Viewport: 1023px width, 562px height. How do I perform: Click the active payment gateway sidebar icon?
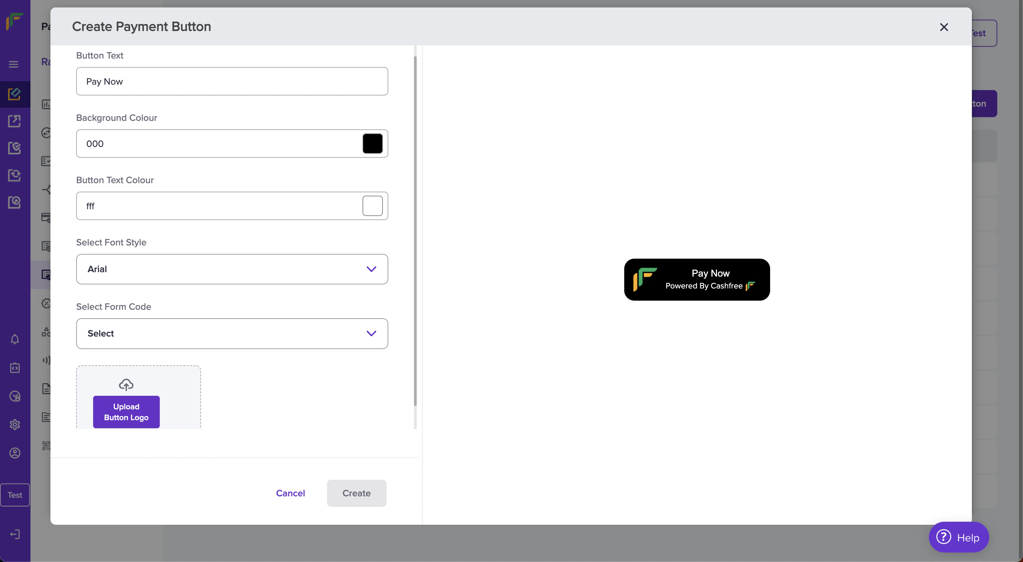coord(15,94)
